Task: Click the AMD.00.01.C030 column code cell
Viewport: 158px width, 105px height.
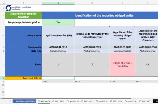Action: [122, 47]
